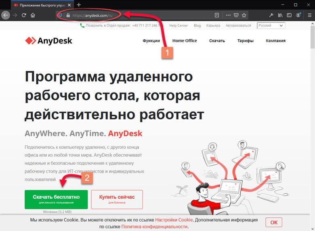The width and height of the screenshot is (315, 231).
Task: Click the AnyDesk logo
Action: coord(48,41)
